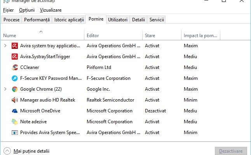The image size is (251, 155).
Task: Select the Manager audio HD Realtek icon
Action: [15, 100]
